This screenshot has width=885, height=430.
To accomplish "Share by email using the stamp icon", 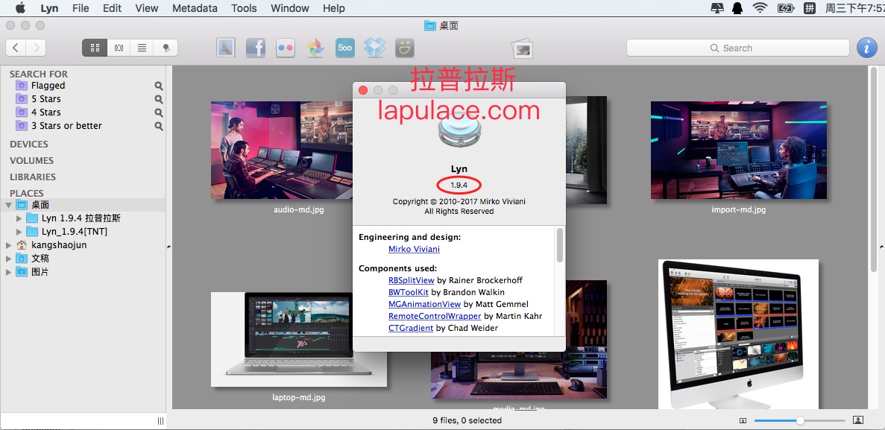I will 226,48.
